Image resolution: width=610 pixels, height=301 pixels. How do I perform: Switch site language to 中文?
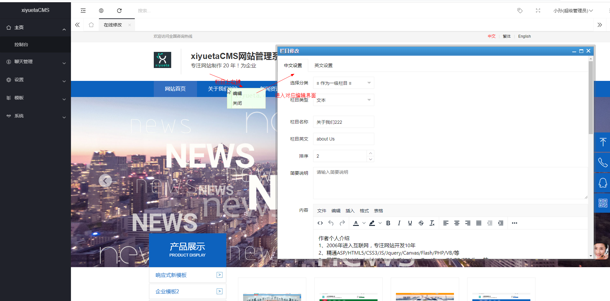pyautogui.click(x=492, y=36)
